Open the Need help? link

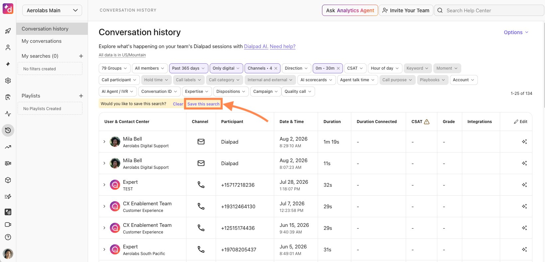282,46
